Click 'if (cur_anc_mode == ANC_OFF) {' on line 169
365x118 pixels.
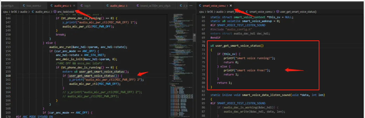point(68,113)
